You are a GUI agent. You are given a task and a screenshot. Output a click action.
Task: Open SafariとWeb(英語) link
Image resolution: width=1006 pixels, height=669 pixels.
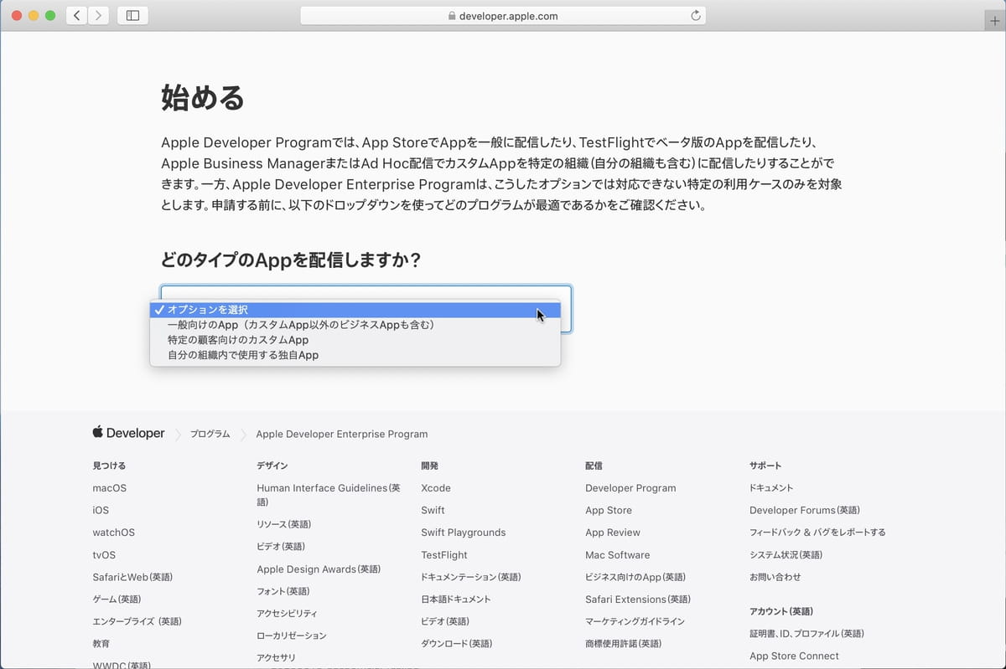(x=132, y=577)
